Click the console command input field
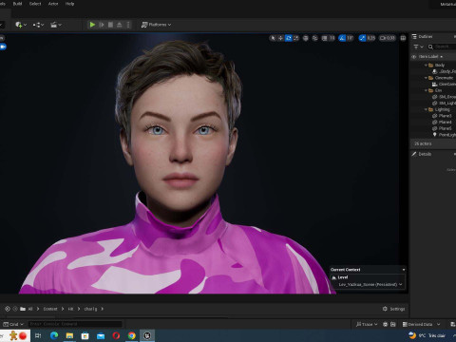This screenshot has height=342, width=456. point(75,324)
